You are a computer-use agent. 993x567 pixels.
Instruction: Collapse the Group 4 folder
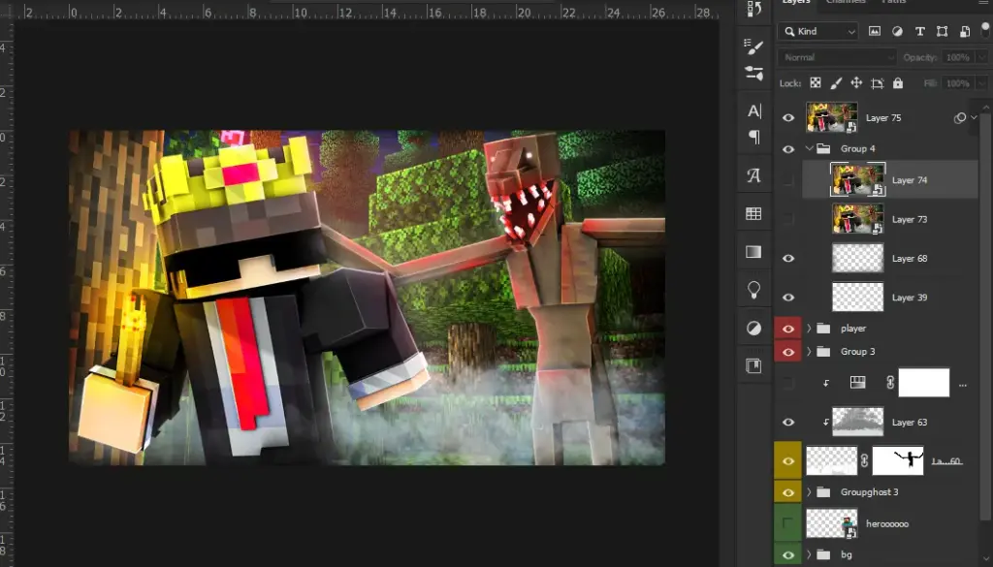[809, 148]
